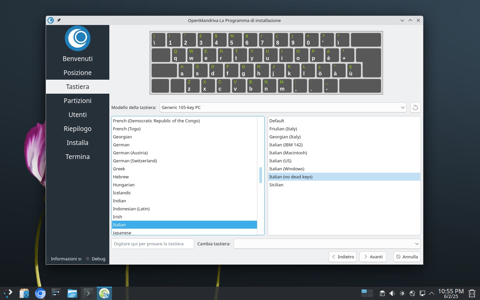Open the Dolphin file manager icon

coord(72,293)
